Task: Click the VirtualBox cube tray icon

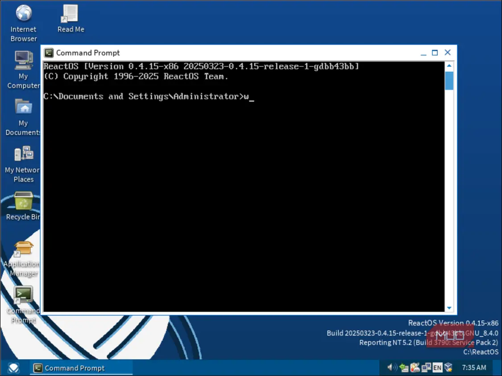Action: (448, 368)
